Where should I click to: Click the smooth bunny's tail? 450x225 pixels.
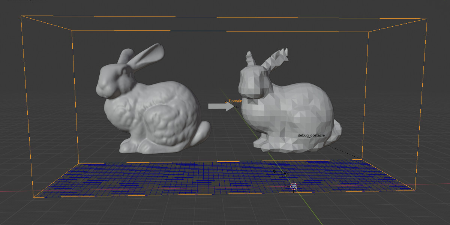202,133
